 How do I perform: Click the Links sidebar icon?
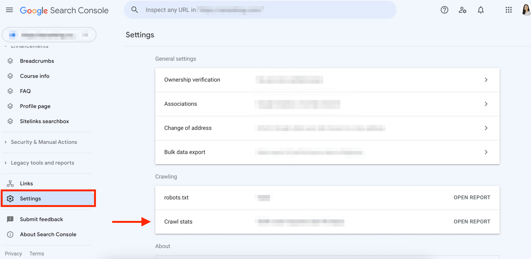[10, 183]
